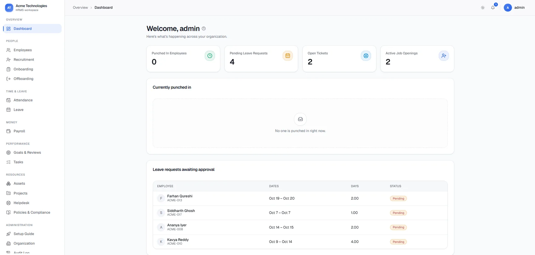Click the Payroll wallet icon
This screenshot has height=255, width=535.
tap(8, 131)
